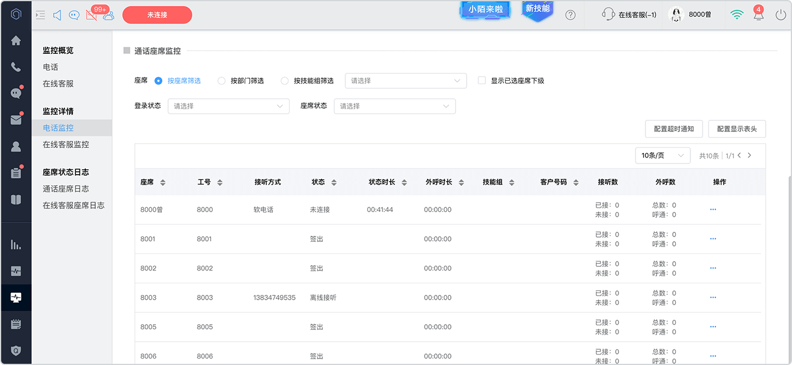Screen dimensions: 792x365
Task: Open the phone icon in sidebar
Action: point(16,67)
